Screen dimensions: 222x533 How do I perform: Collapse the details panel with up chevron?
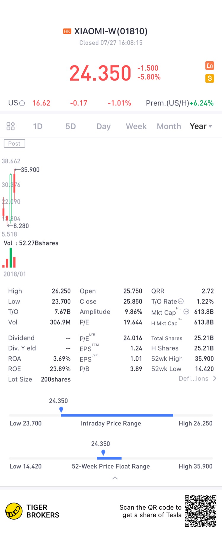(x=115, y=478)
